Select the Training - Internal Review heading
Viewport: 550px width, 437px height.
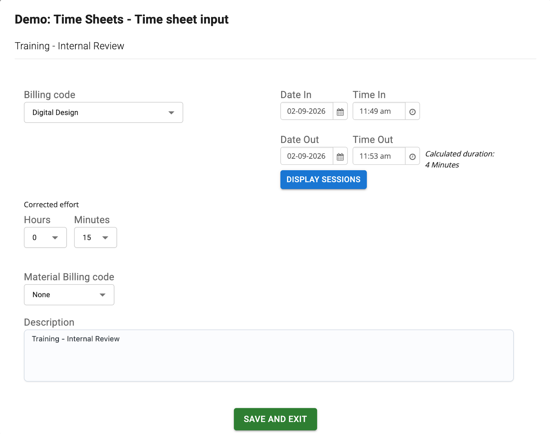point(69,45)
